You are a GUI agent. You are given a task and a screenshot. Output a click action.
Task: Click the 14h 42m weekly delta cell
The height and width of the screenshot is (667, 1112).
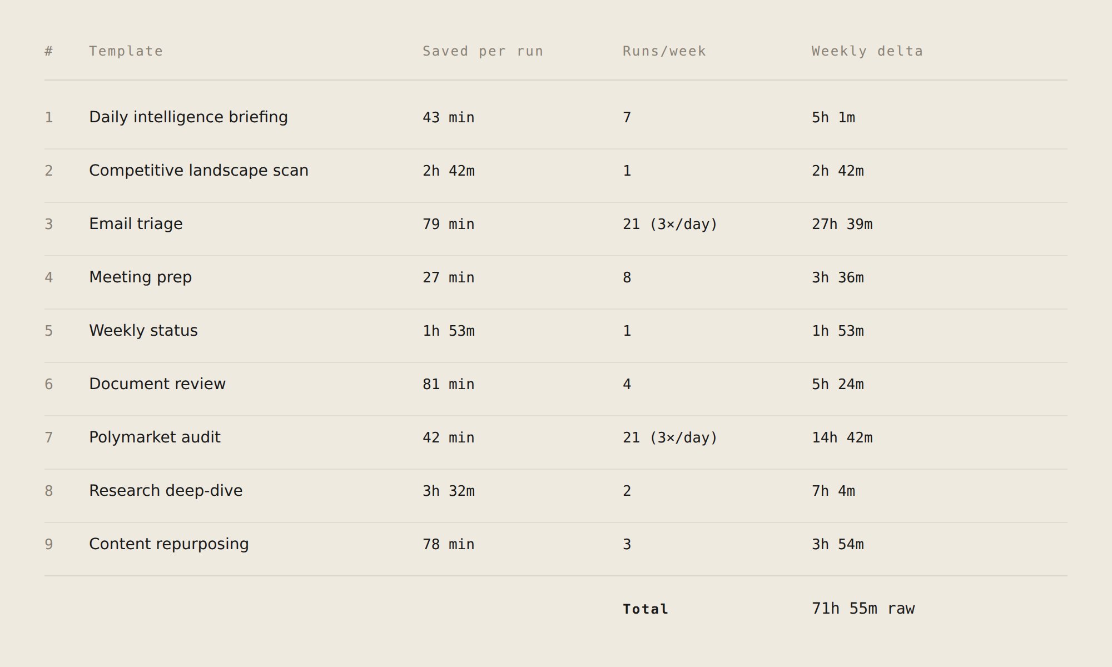[842, 437]
